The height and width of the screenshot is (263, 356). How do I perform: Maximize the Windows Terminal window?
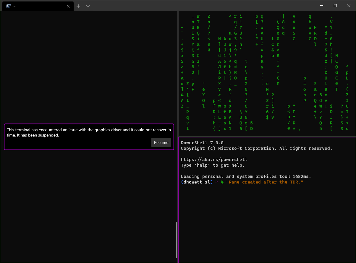point(335,6)
